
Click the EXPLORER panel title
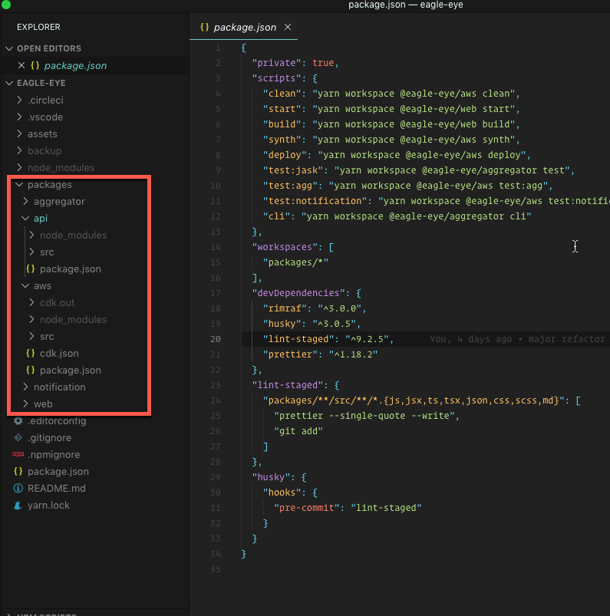tap(38, 27)
